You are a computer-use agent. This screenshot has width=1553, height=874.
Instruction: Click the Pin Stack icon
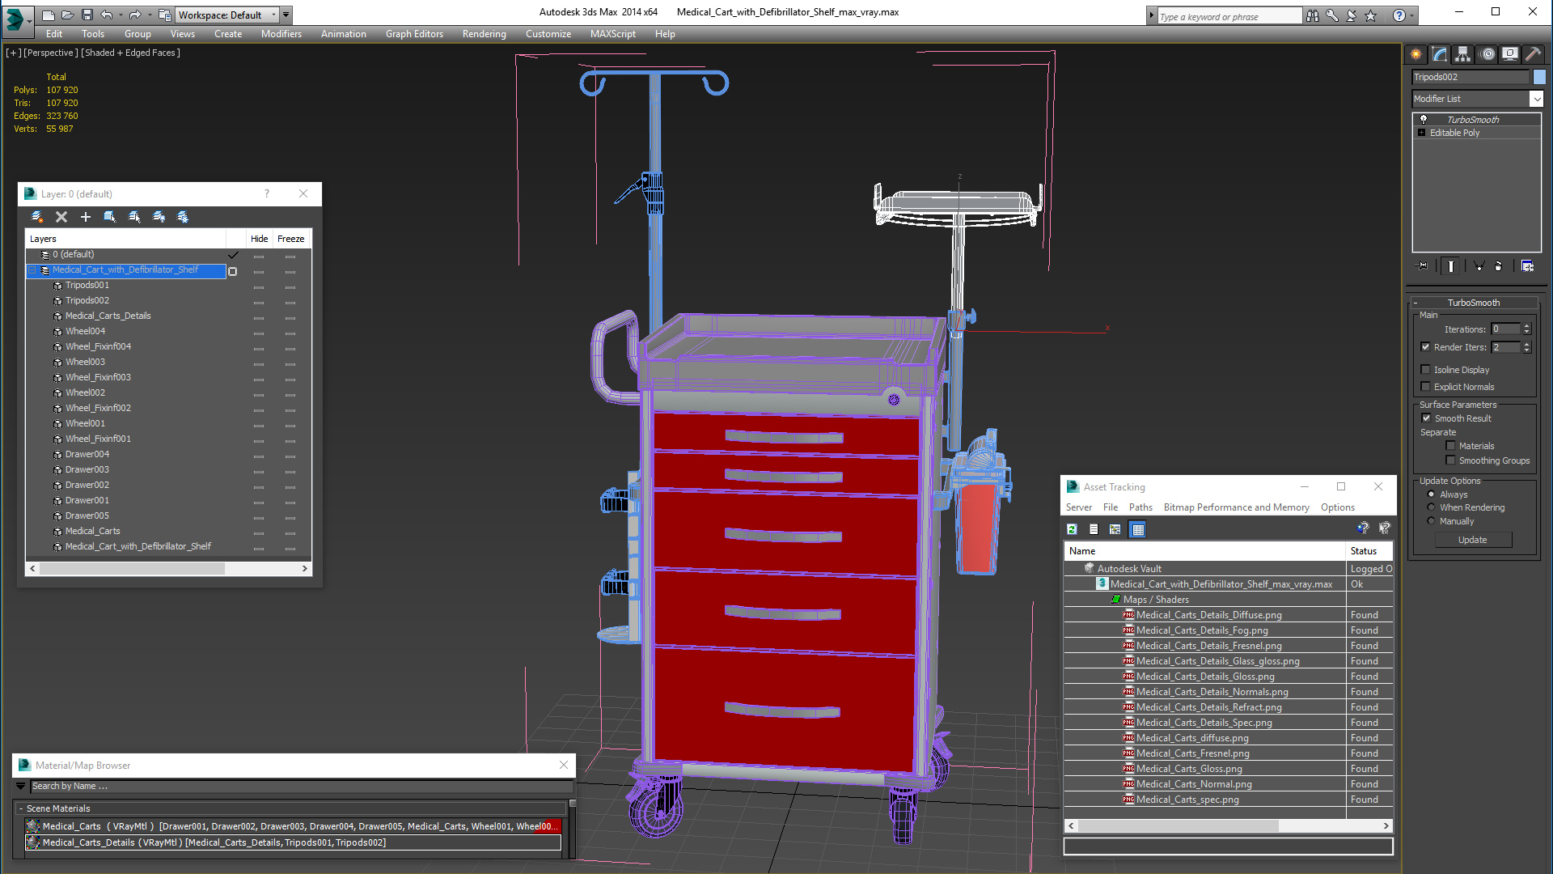pos(1422,266)
